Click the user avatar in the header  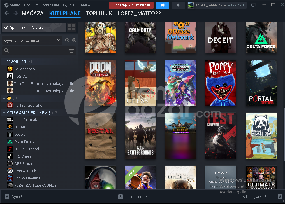click(x=191, y=5)
